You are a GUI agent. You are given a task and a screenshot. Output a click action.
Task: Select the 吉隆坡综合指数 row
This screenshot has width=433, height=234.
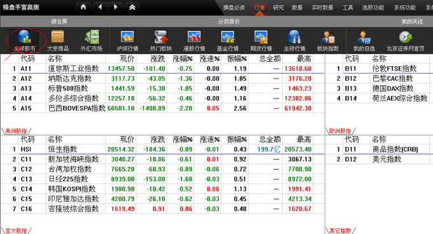pyautogui.click(x=162, y=209)
